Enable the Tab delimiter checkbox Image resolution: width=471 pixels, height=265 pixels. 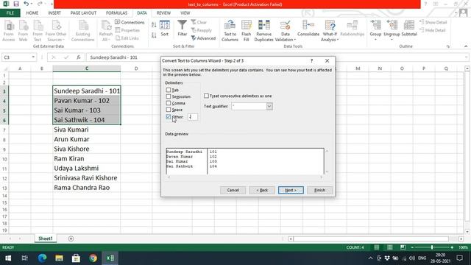tap(169, 90)
